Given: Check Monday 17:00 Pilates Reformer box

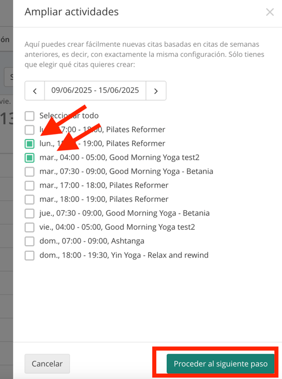Looking at the screenshot, I should coord(30,130).
